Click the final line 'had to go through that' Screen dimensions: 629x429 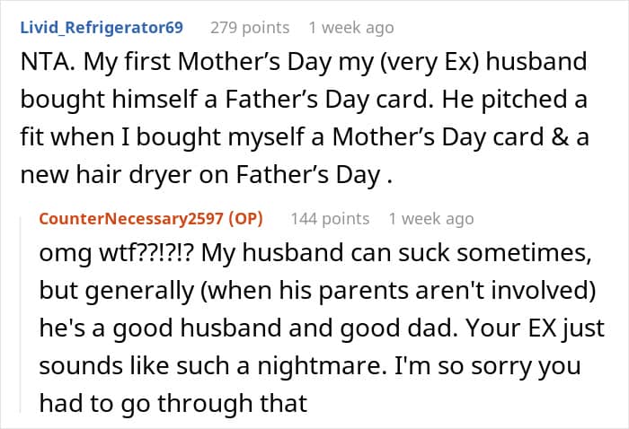[173, 403]
